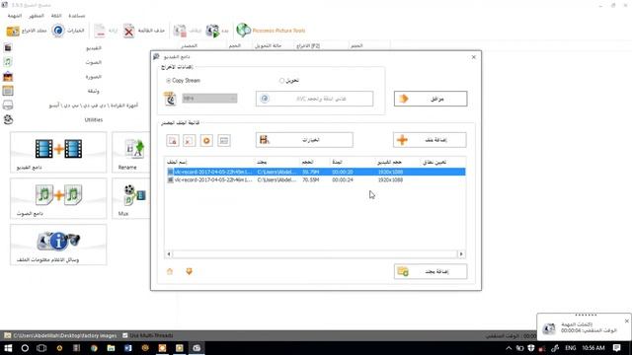Image resolution: width=632 pixels, height=355 pixels.
Task: Click the MP4 format icon in output settings
Action: click(171, 99)
